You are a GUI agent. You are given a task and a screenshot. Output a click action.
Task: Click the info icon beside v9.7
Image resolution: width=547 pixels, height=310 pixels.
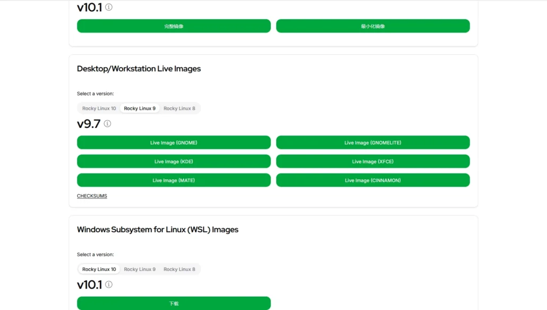click(107, 124)
